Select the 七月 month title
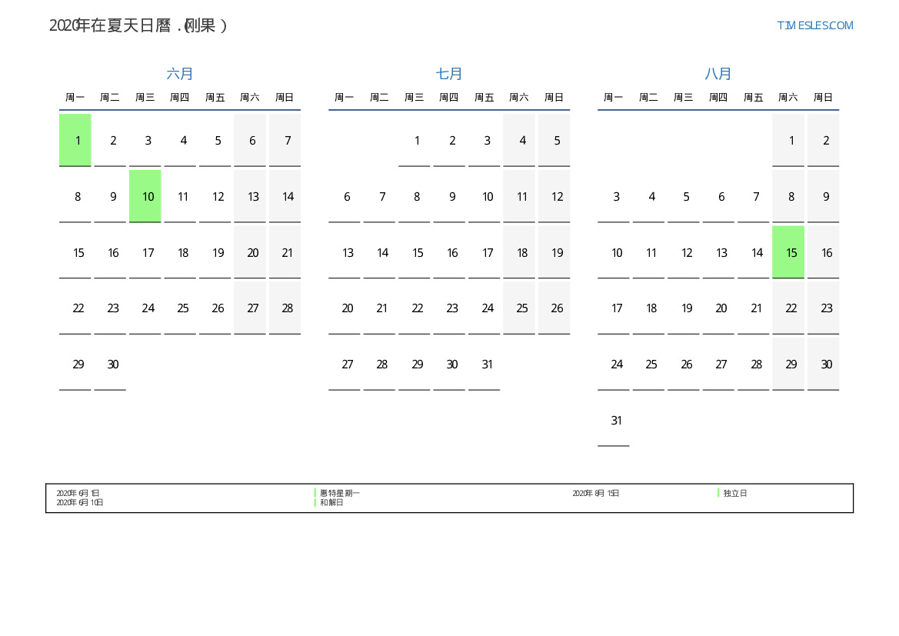 [449, 74]
